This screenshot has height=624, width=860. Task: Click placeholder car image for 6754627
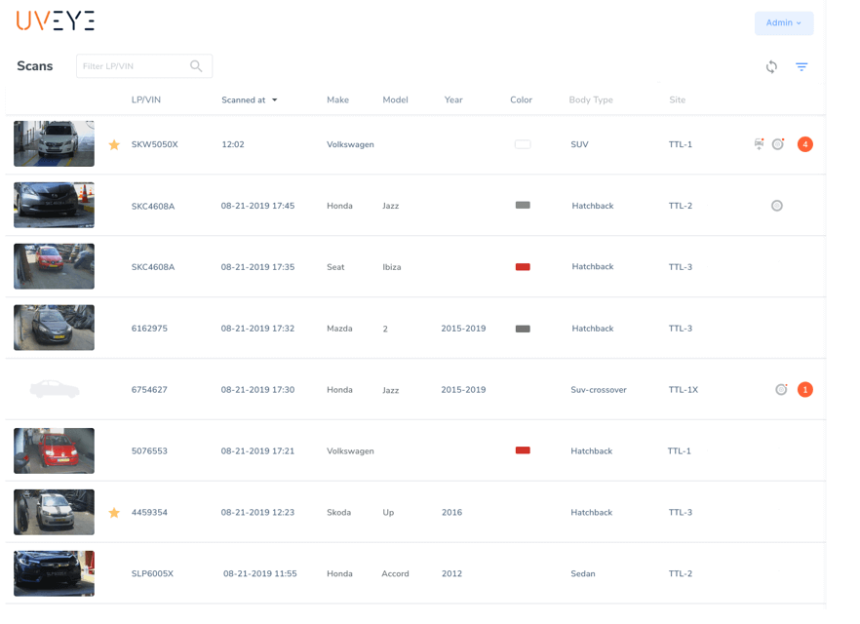pos(55,389)
